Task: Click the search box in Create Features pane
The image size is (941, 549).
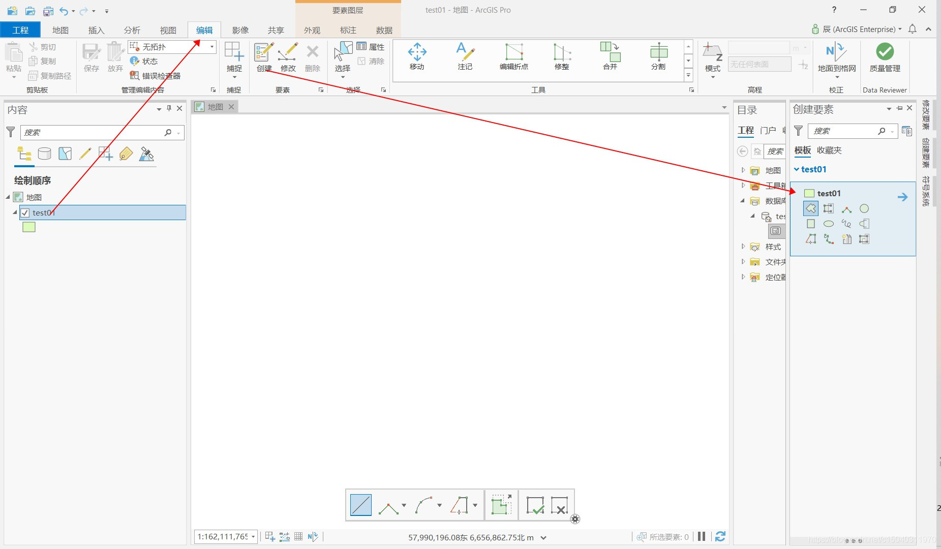Action: [853, 131]
